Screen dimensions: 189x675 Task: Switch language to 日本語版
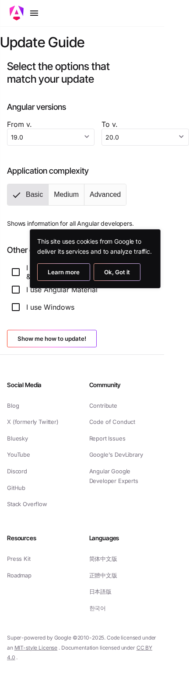pyautogui.click(x=100, y=591)
